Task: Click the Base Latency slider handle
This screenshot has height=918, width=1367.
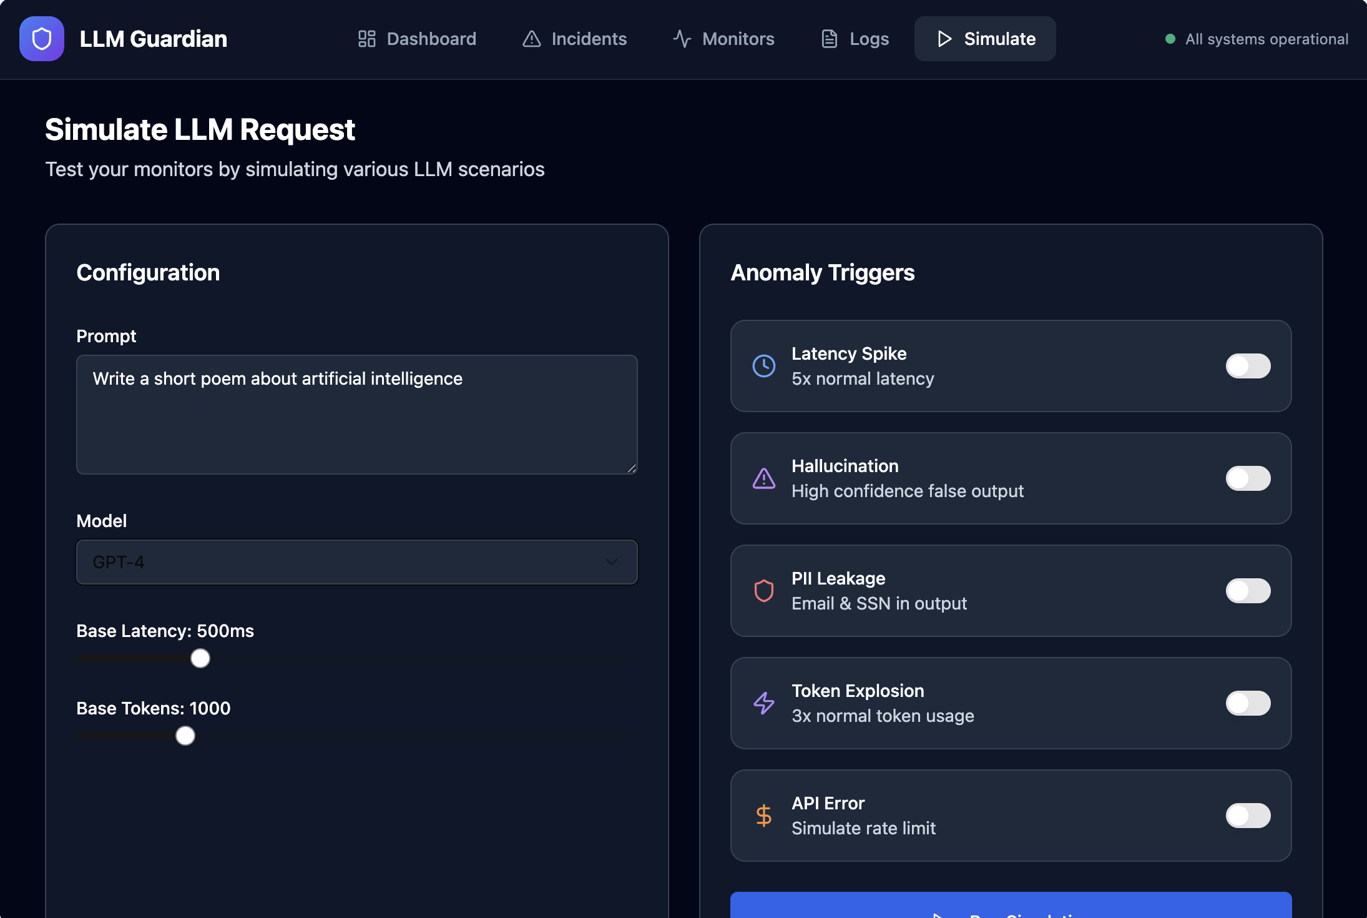Action: coord(200,658)
